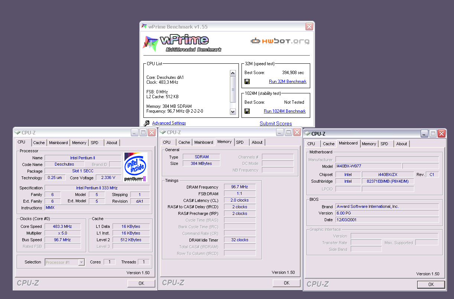This screenshot has width=454, height=299.
Task: Click the Instructions field MMX
Action: pos(97,208)
